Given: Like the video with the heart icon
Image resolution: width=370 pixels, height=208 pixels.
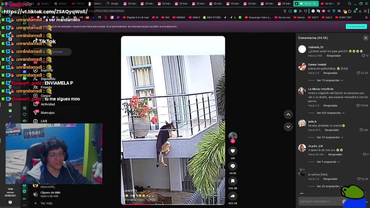Looking at the screenshot, I should coord(233,151).
